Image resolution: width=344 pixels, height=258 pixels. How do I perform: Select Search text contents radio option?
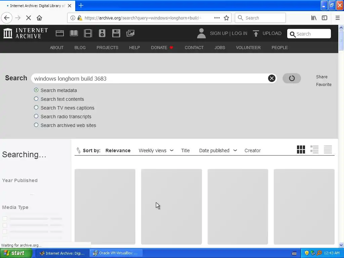[36, 99]
